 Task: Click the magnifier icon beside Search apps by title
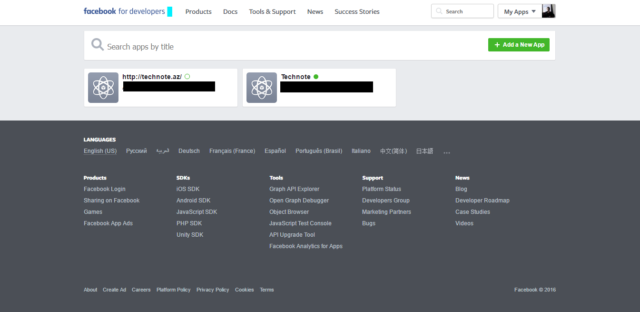98,45
